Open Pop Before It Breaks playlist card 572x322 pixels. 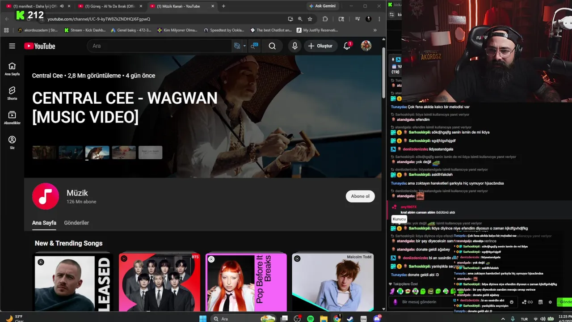click(x=246, y=282)
